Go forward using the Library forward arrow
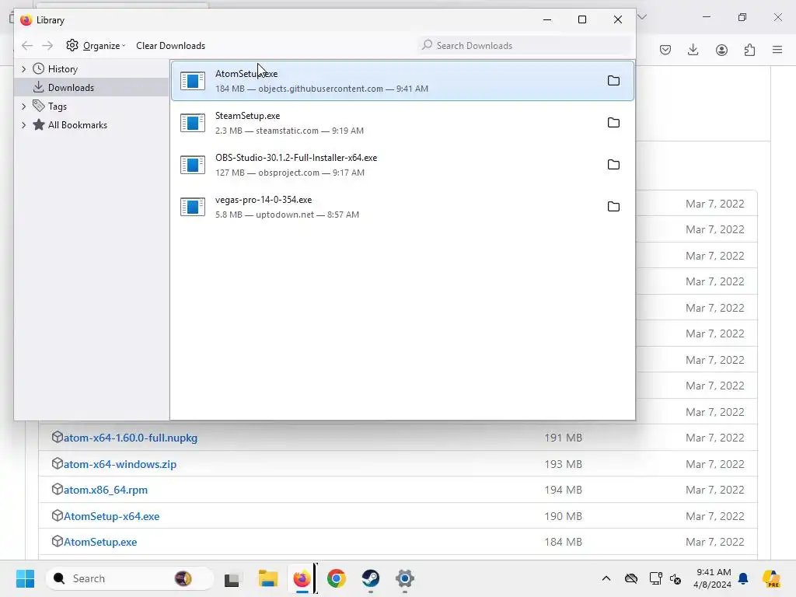The width and height of the screenshot is (796, 597). coord(47,46)
